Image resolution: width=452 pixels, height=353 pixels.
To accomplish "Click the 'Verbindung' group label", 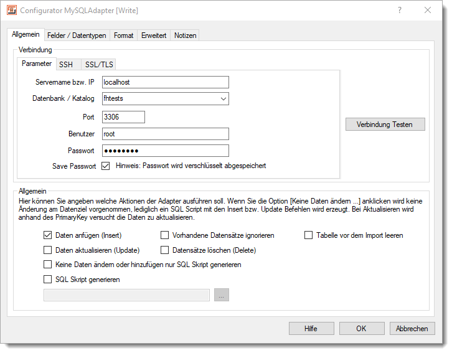I will tap(35, 50).
